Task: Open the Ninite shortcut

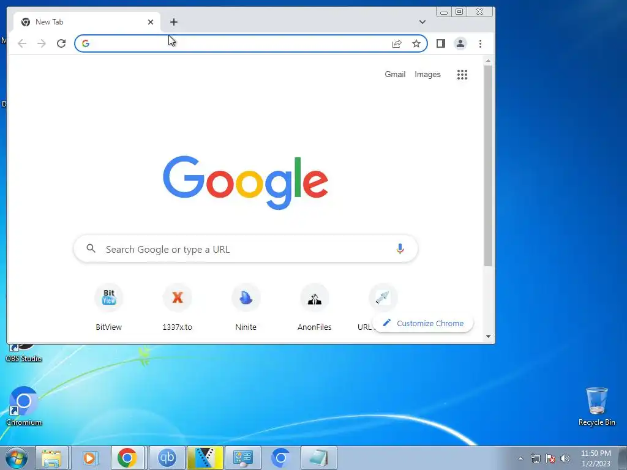Action: 246,307
